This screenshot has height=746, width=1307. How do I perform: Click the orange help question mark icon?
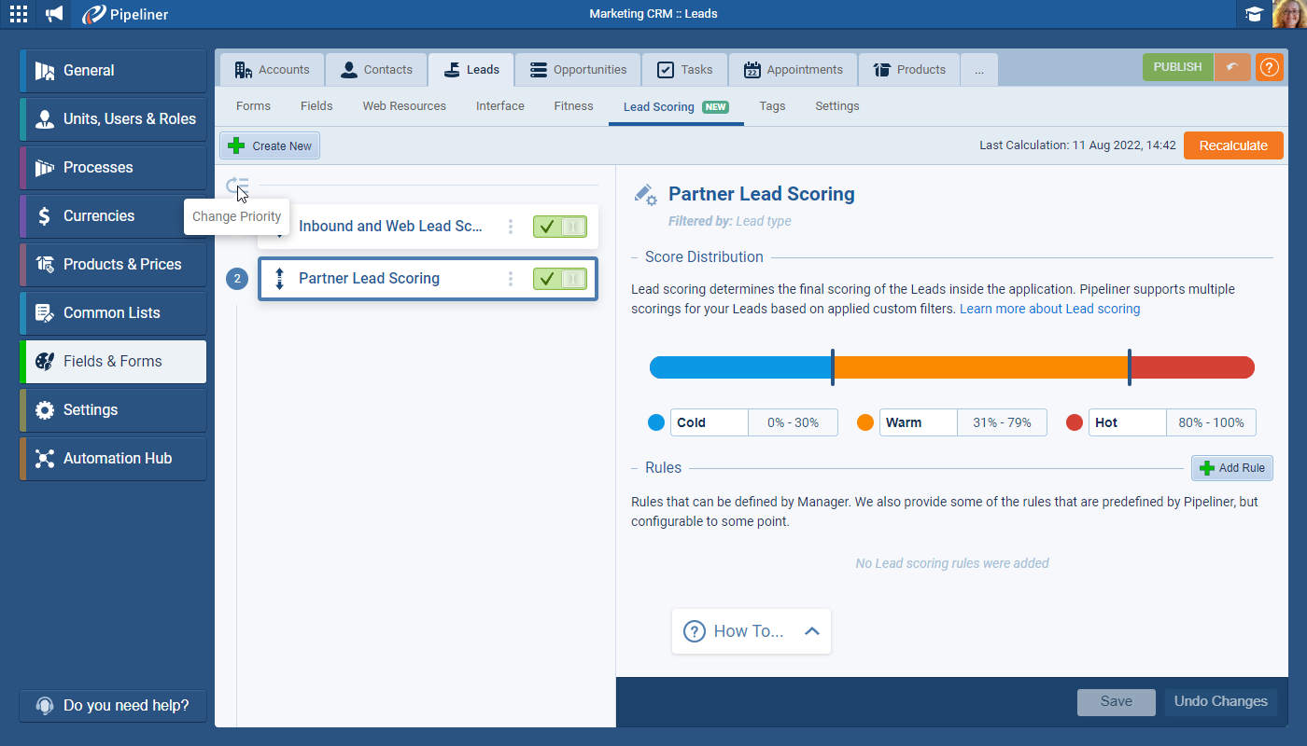[1269, 68]
